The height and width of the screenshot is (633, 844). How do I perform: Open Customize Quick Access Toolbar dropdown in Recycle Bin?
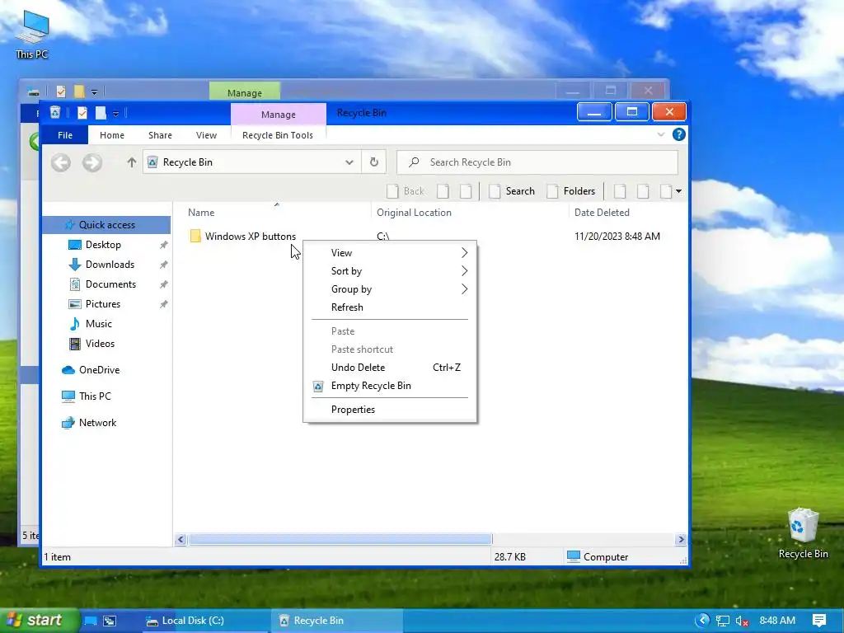[x=115, y=114]
